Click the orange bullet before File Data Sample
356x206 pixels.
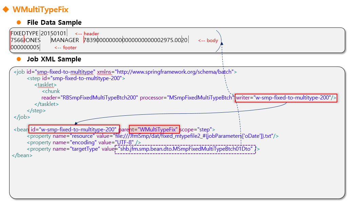pos(19,23)
